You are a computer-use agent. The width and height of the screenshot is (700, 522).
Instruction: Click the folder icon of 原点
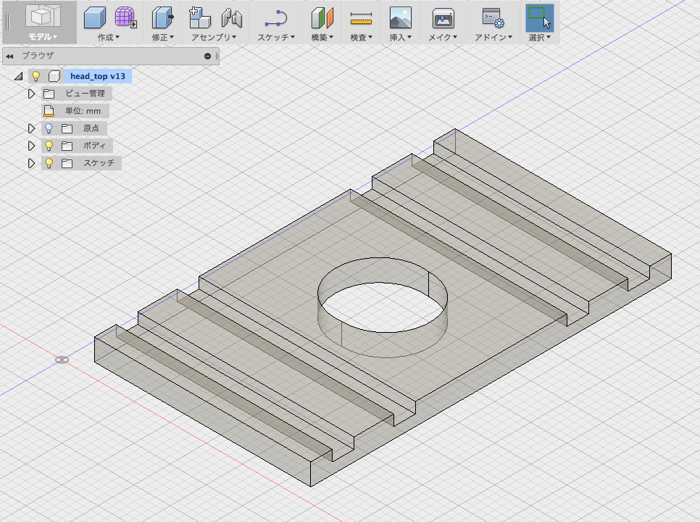click(67, 128)
